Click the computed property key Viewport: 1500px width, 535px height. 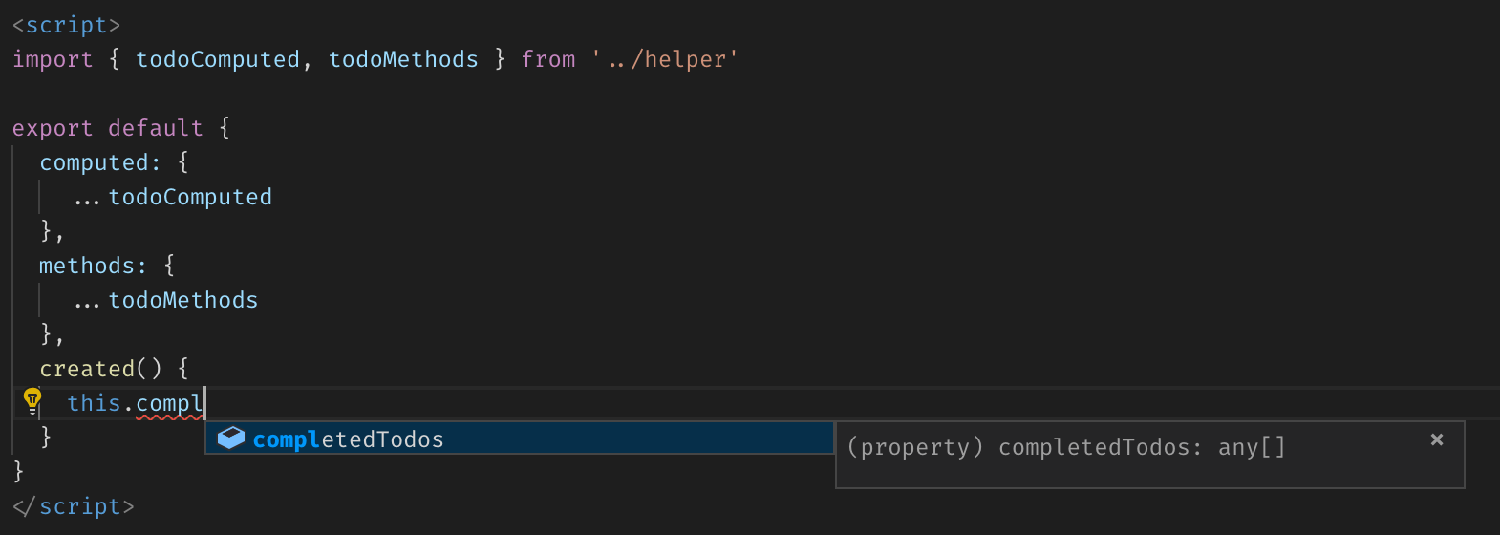(x=94, y=162)
